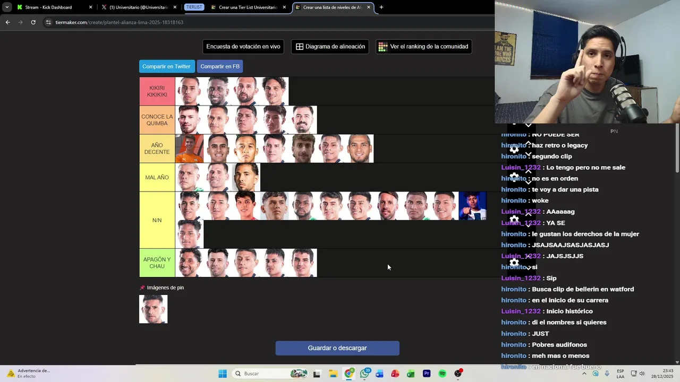Viewport: 680px width, 382px height.
Task: Click chat message 'Busca clip de bellerin en watford'
Action: [x=583, y=289]
